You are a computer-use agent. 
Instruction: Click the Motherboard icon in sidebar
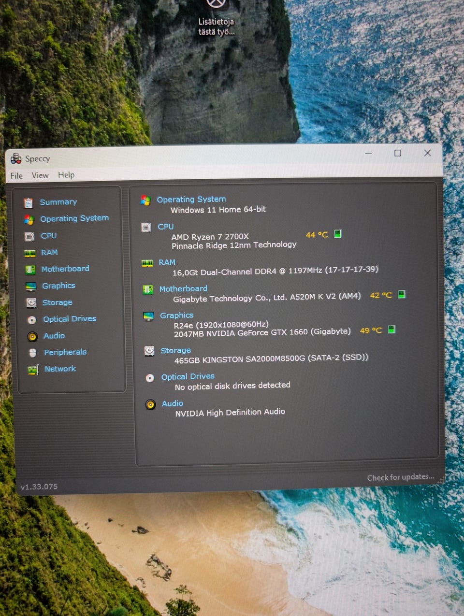tap(30, 270)
